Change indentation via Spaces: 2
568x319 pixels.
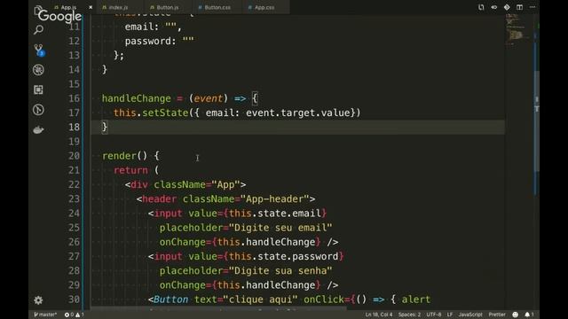tap(409, 315)
